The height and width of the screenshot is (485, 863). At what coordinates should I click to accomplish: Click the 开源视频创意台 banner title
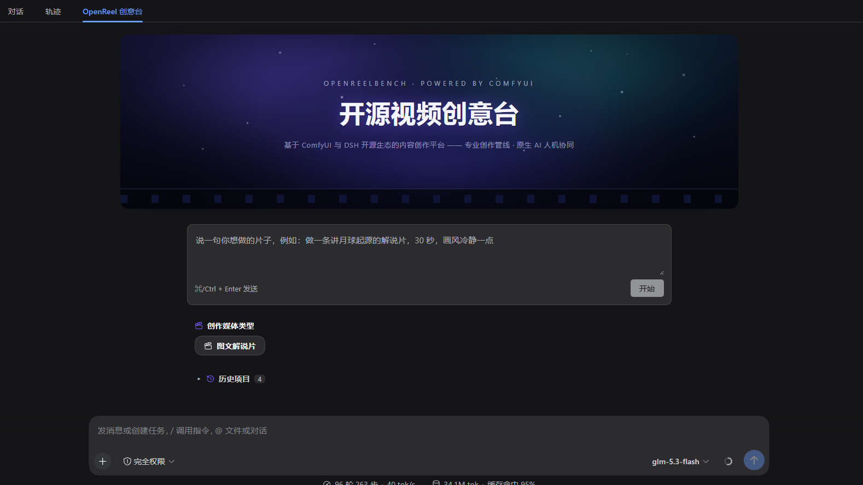[x=429, y=114]
